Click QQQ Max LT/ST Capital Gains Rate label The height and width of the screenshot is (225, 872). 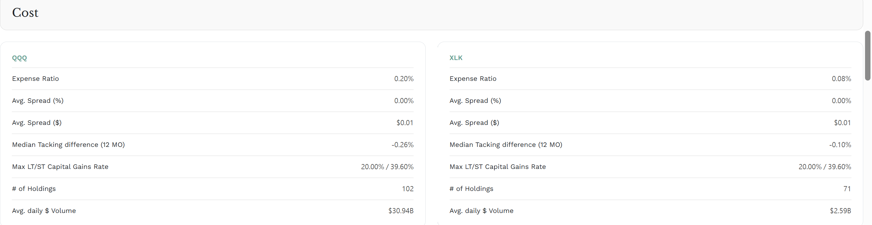pyautogui.click(x=60, y=167)
